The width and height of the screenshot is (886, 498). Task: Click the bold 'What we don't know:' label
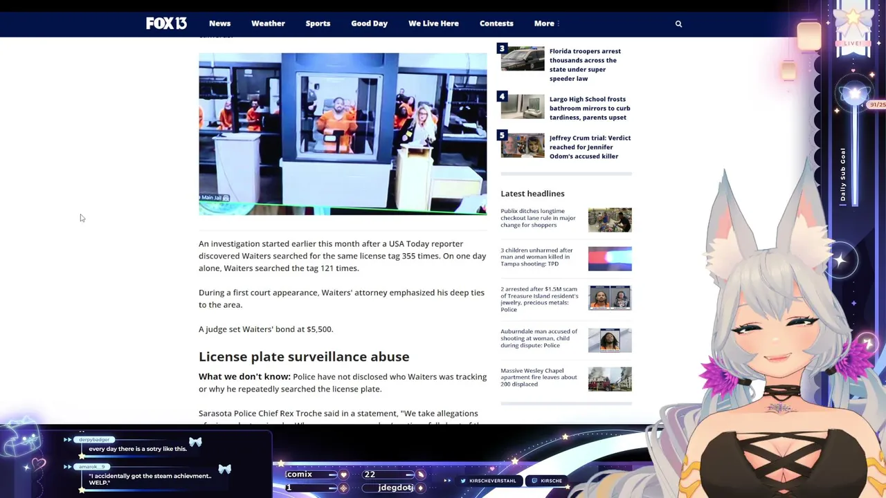tap(244, 376)
